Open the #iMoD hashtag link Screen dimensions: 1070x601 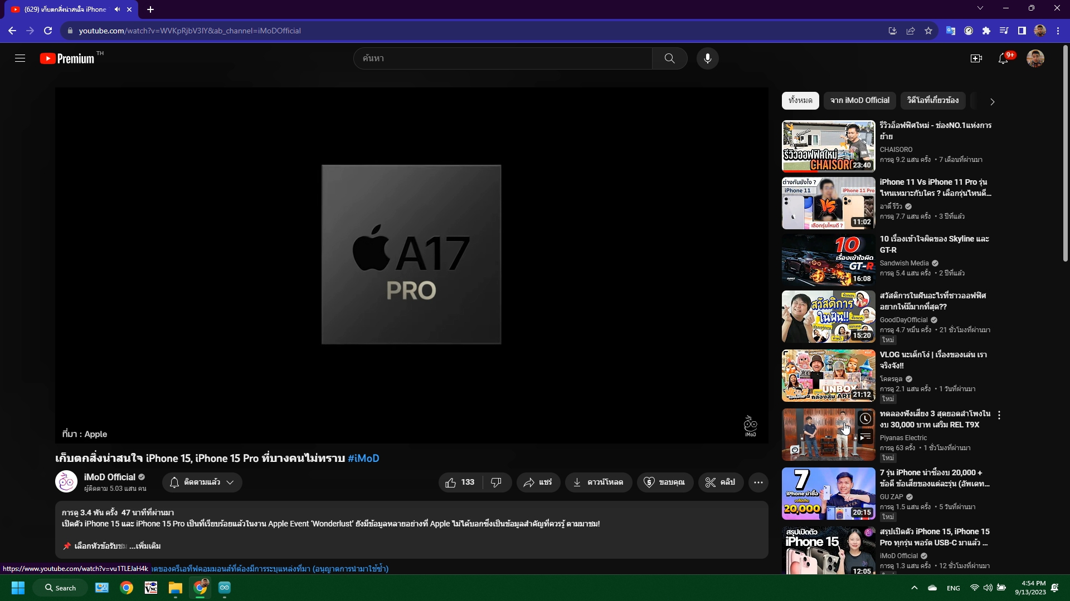click(363, 459)
